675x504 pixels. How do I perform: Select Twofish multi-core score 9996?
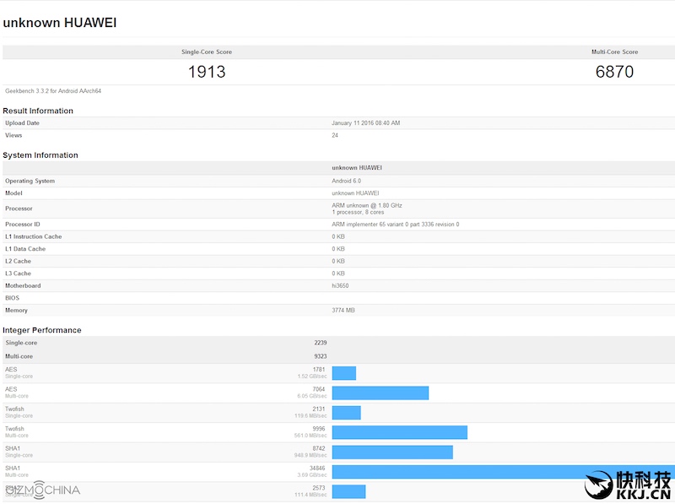tap(319, 429)
